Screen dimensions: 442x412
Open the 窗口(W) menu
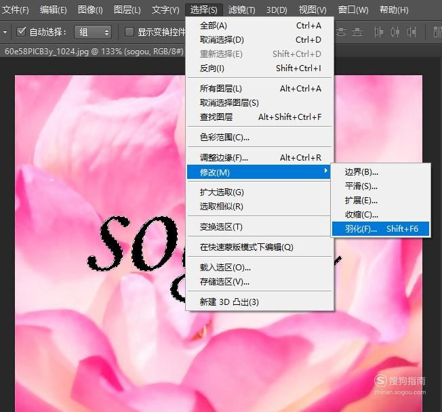tap(353, 10)
